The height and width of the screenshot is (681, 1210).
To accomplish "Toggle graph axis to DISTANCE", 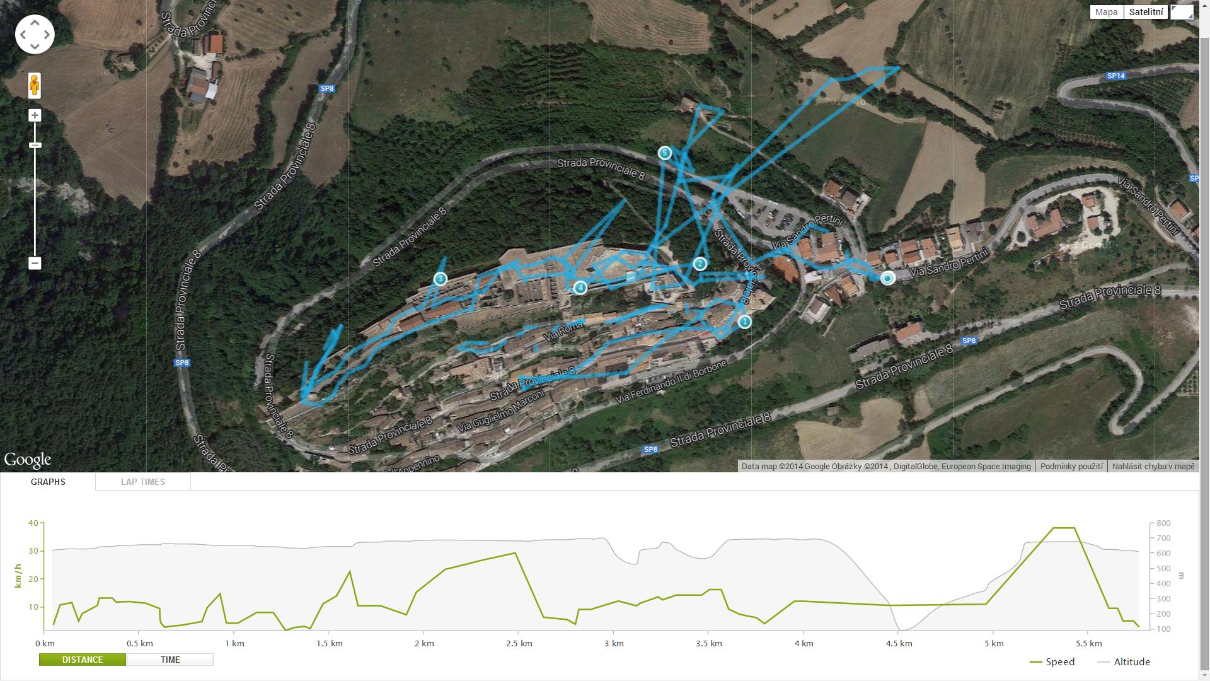I will 83,660.
